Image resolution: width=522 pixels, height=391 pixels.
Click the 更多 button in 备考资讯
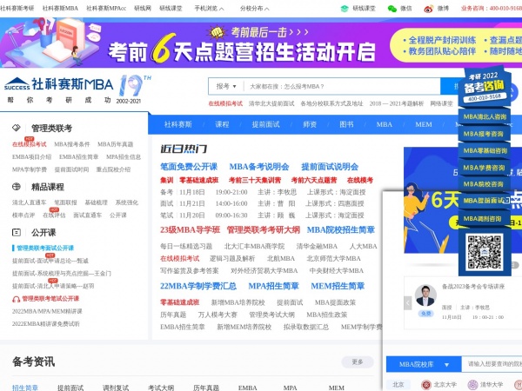[357, 362]
